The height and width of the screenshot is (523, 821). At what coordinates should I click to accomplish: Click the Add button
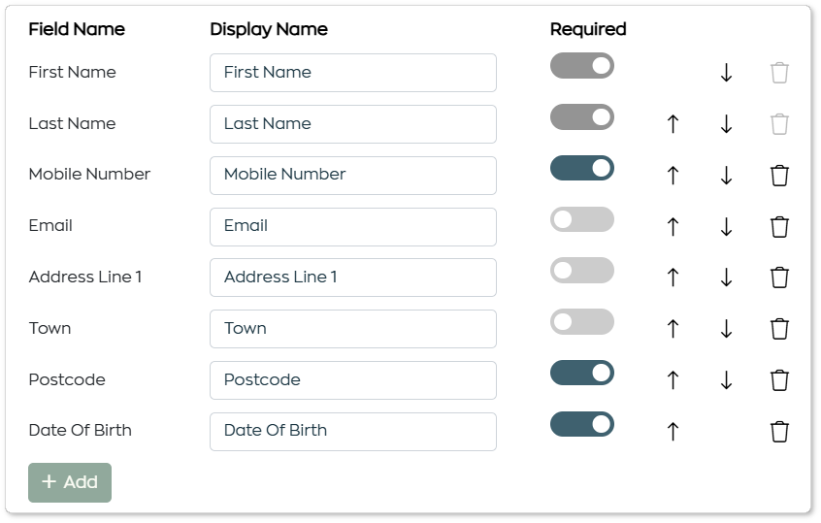tap(70, 482)
